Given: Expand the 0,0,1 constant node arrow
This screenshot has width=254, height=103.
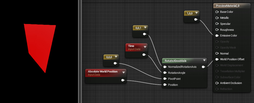Looking at the screenshot, I should tap(145, 28).
